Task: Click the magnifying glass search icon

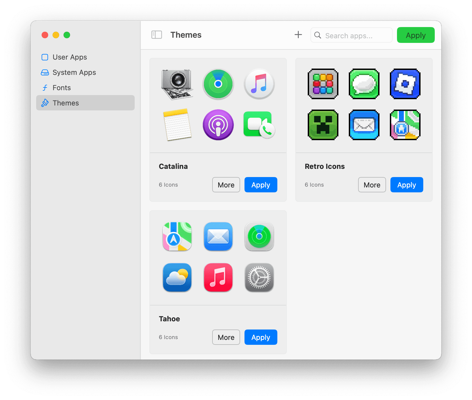Action: (318, 35)
